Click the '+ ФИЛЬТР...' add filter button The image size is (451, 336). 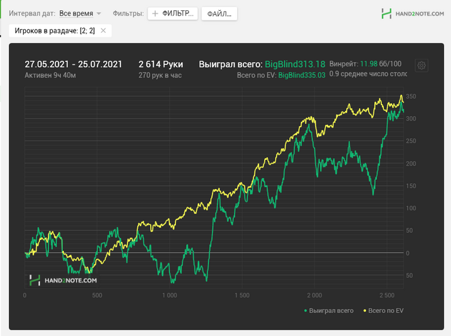coord(173,14)
